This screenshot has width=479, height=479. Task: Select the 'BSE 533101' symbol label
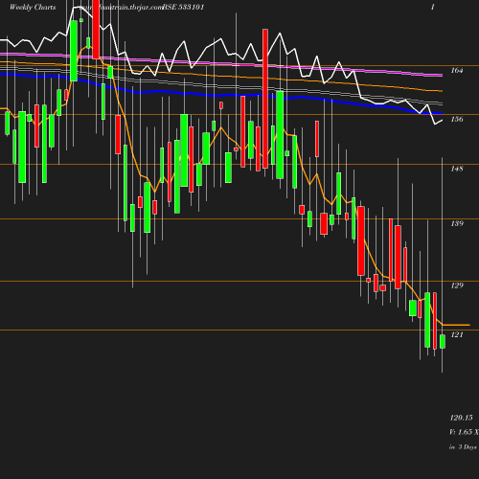(183, 8)
